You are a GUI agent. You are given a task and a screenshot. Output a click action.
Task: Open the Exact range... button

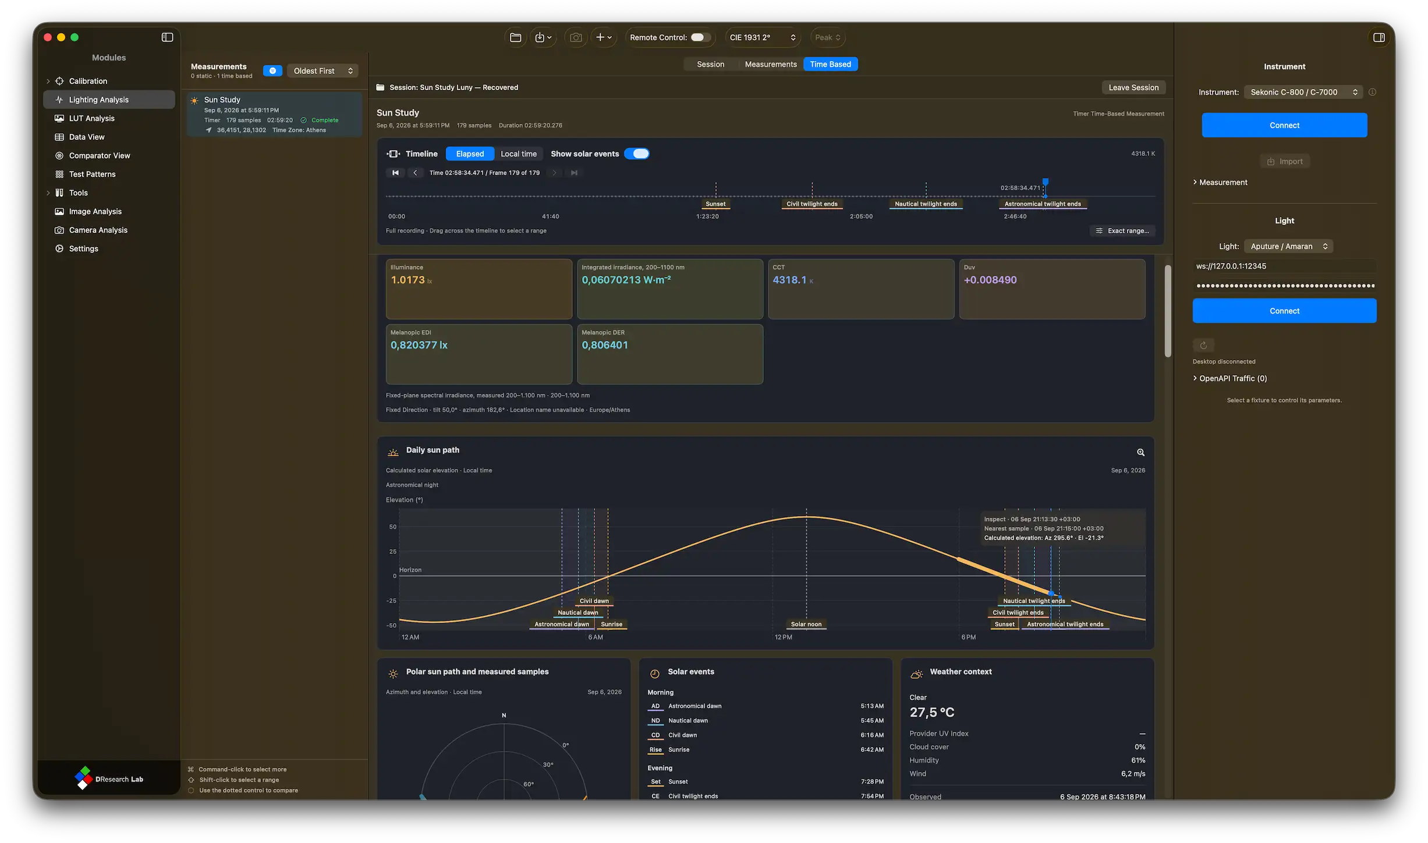[1122, 230]
